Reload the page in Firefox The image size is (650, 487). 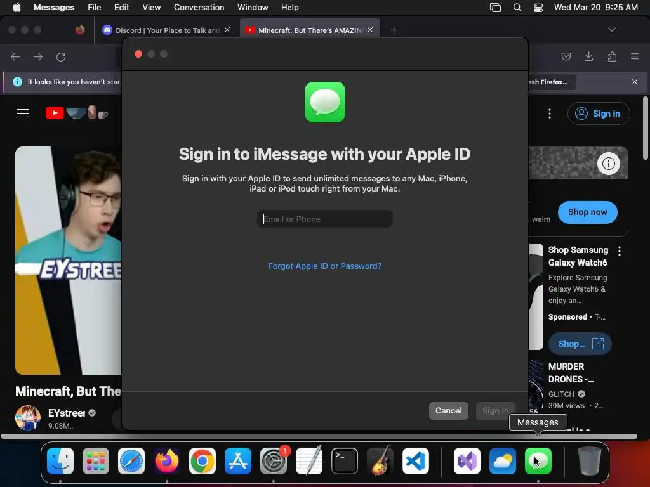[61, 56]
